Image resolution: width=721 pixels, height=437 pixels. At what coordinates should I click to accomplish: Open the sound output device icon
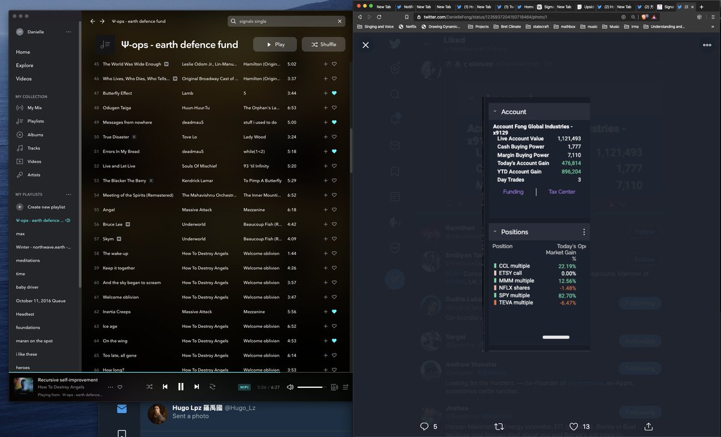click(335, 387)
